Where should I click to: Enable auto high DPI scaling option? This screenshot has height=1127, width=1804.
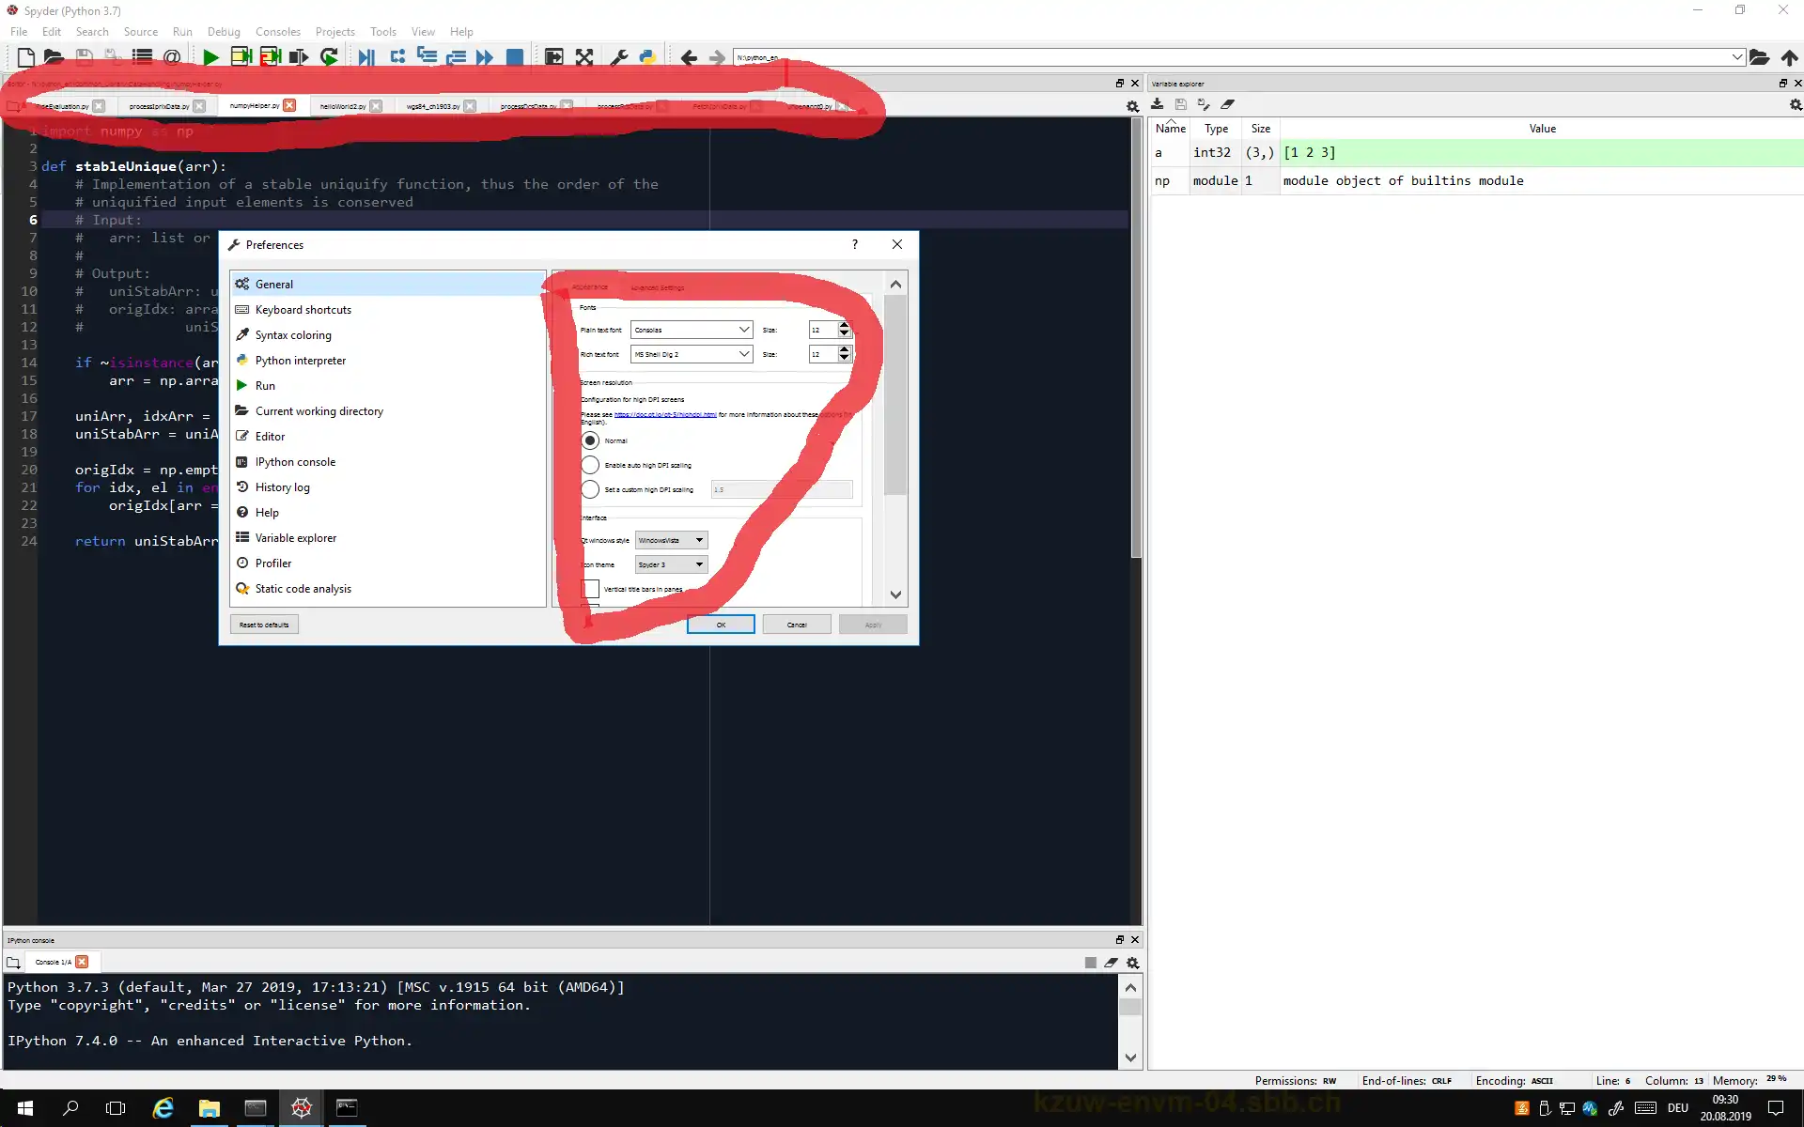(x=590, y=465)
